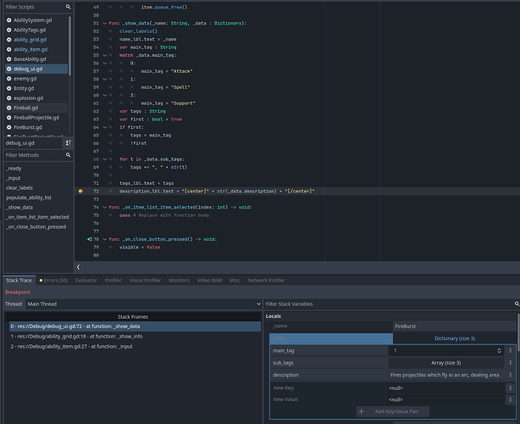Viewport: 520px width, 424px height.
Task: Click the gear icon beside AbilitySystem.gd
Action: click(x=9, y=20)
